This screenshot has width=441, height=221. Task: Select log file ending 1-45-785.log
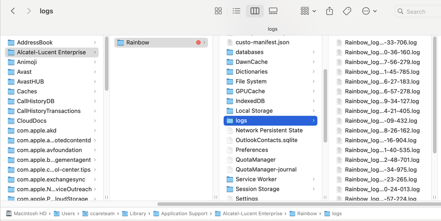click(381, 72)
